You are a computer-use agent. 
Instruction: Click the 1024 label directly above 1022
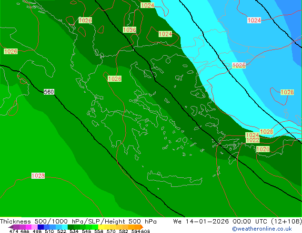(x=252, y=135)
